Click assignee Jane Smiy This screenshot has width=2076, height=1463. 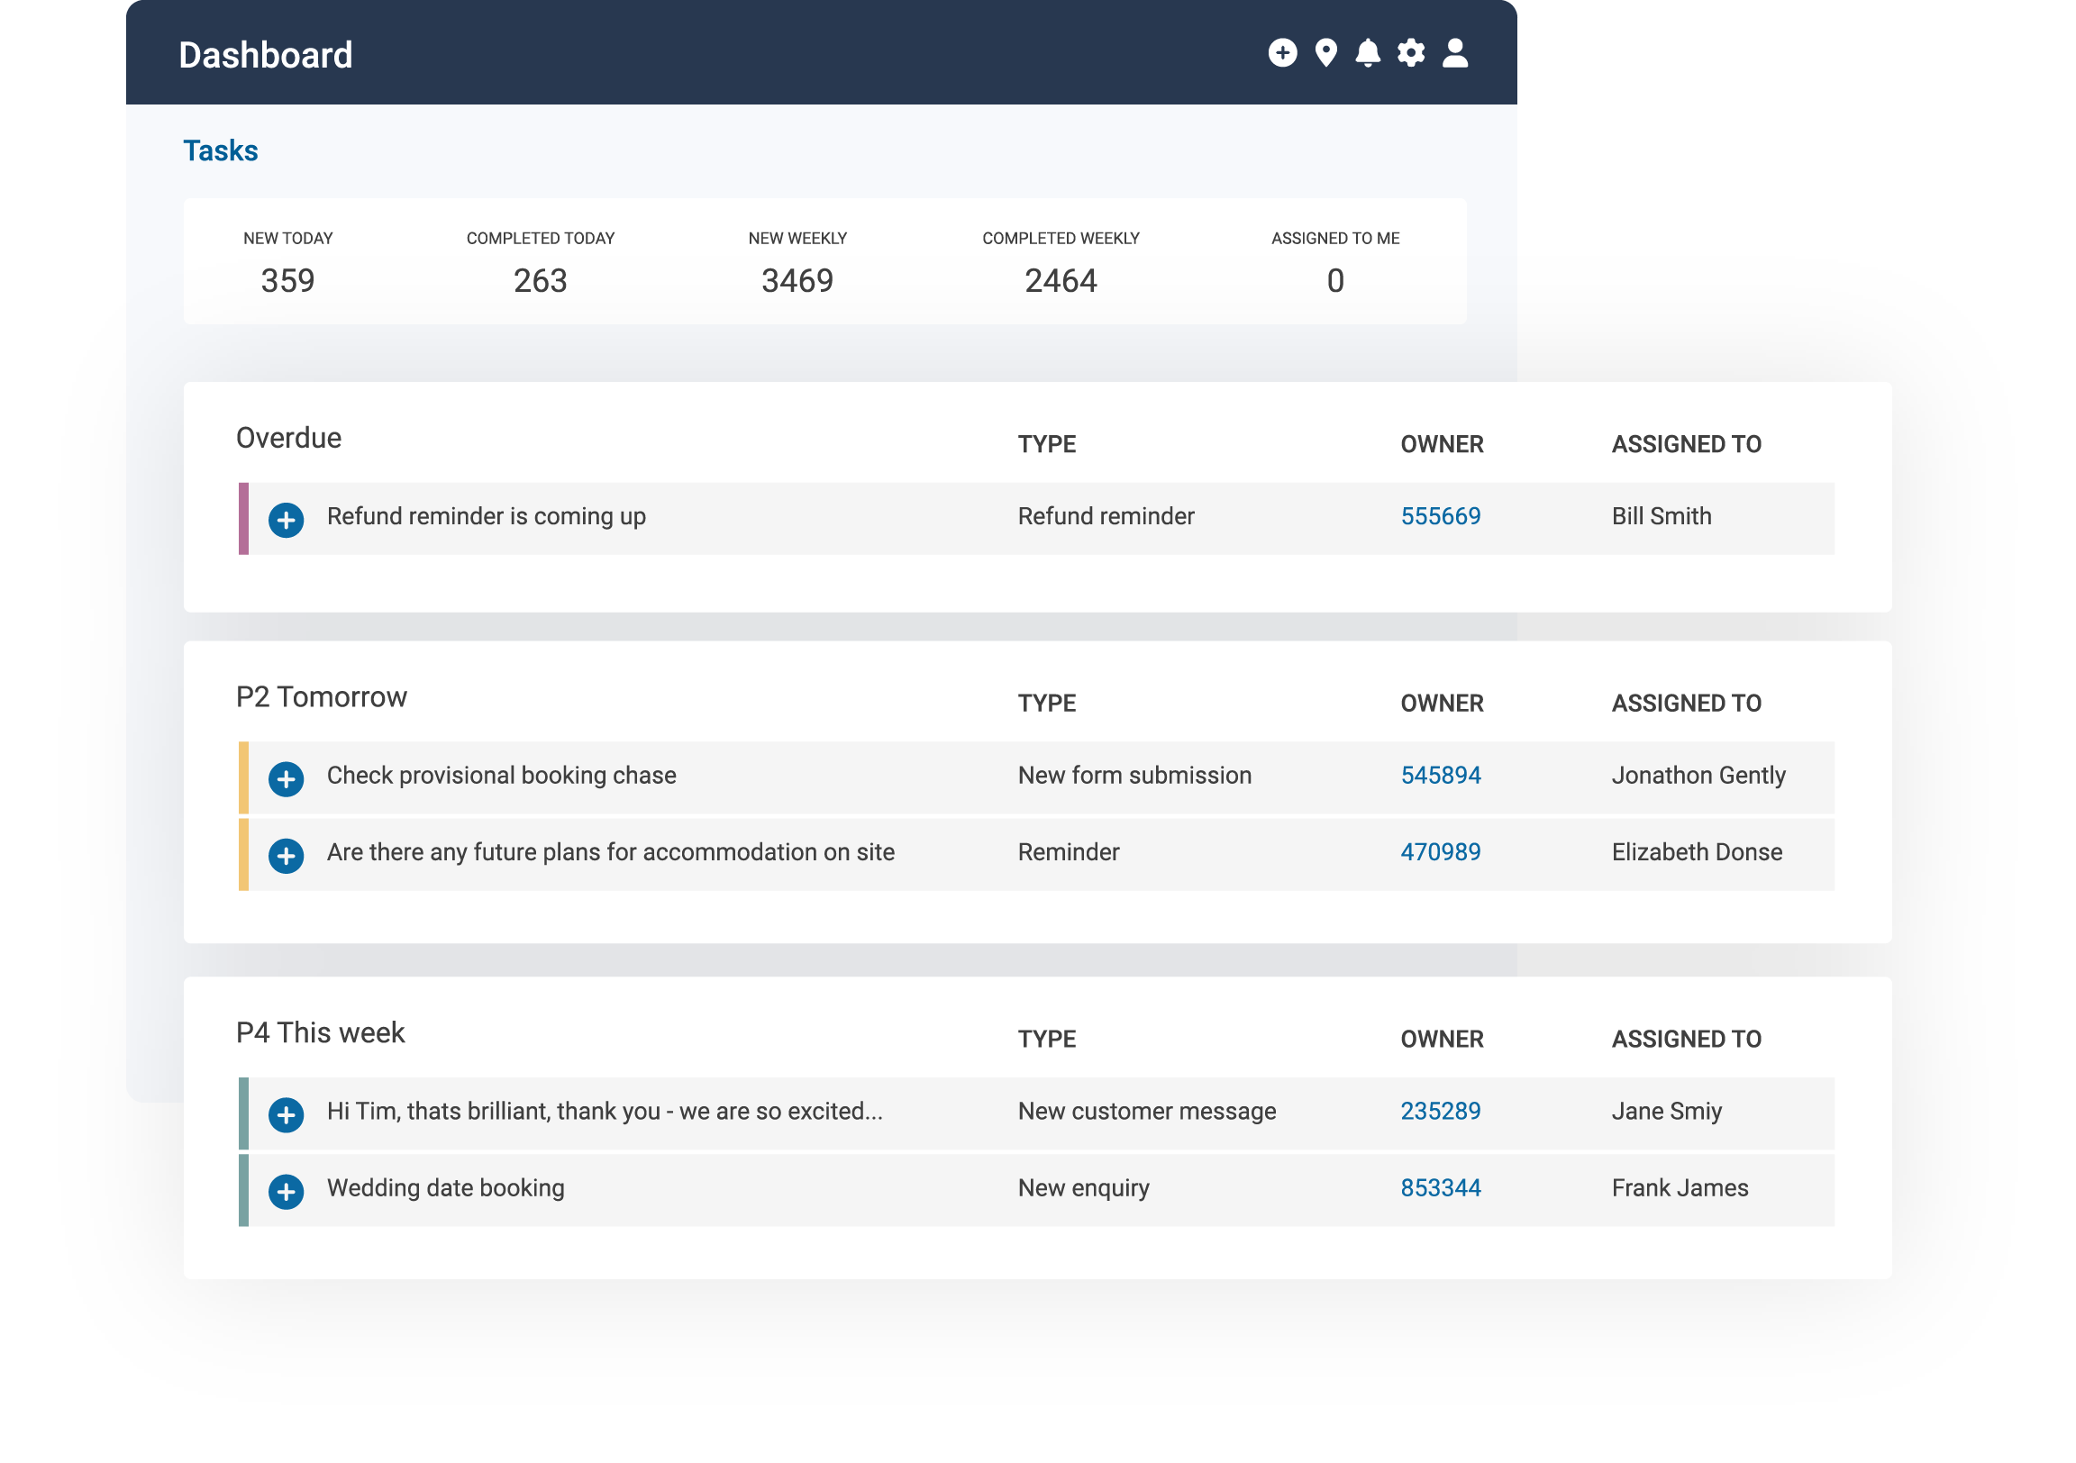tap(1667, 1113)
